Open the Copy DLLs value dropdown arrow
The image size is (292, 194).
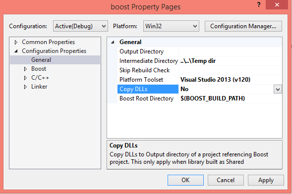point(278,89)
